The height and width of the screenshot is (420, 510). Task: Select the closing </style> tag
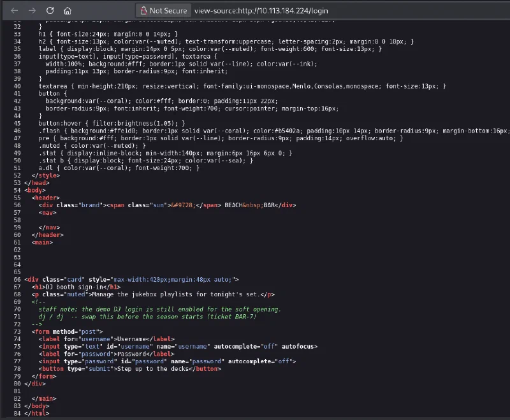point(45,175)
